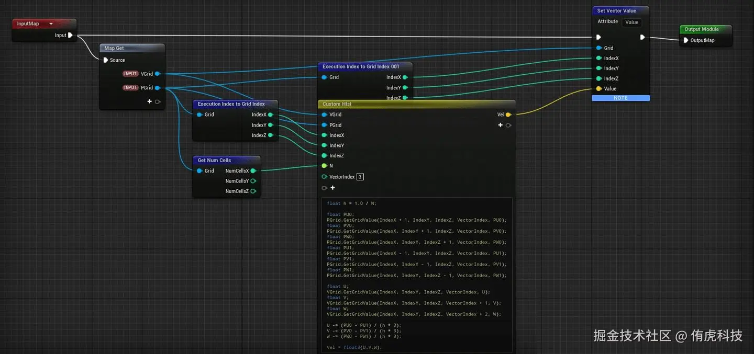Click the NOTE bar on Set Vector Value

tap(620, 98)
